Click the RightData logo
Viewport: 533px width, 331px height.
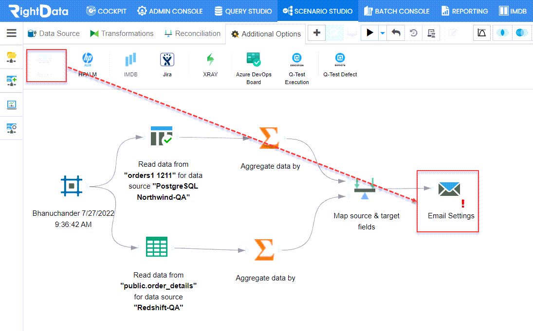point(38,11)
